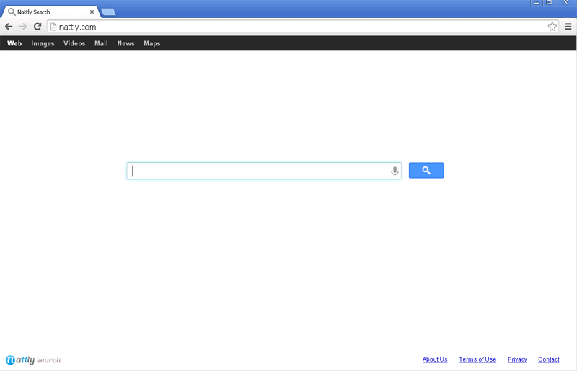
Task: Go to the News section
Action: (x=125, y=43)
